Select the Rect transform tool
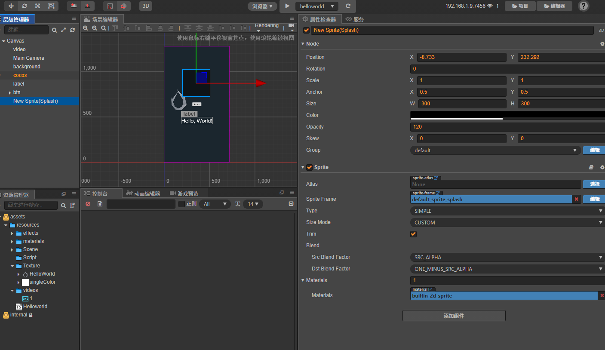The height and width of the screenshot is (350, 605). pyautogui.click(x=51, y=6)
